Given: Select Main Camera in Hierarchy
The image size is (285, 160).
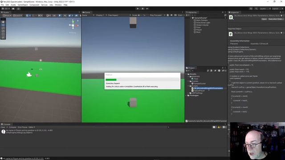Looking at the screenshot, I should (202, 20).
